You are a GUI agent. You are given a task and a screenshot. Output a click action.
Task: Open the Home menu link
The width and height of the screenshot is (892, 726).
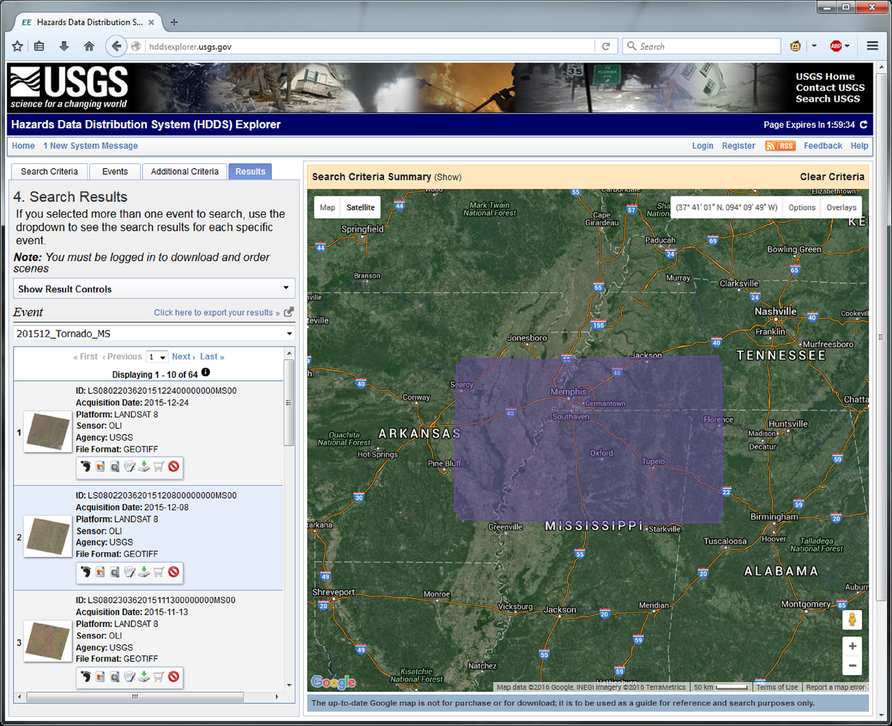23,146
